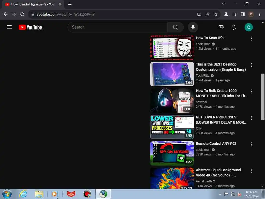Open options for BEST Desktop Customization video
This screenshot has height=199, width=265.
[251, 65]
